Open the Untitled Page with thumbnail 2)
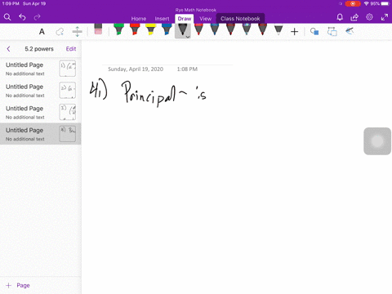Image resolution: width=392 pixels, height=294 pixels. (x=40, y=91)
